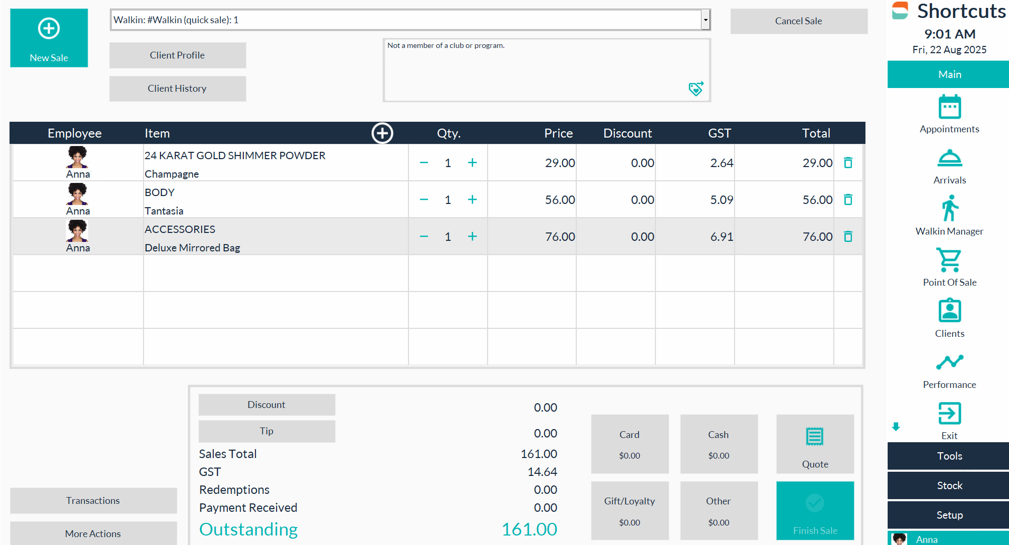Start a New Sale
The height and width of the screenshot is (545, 1009).
[49, 38]
